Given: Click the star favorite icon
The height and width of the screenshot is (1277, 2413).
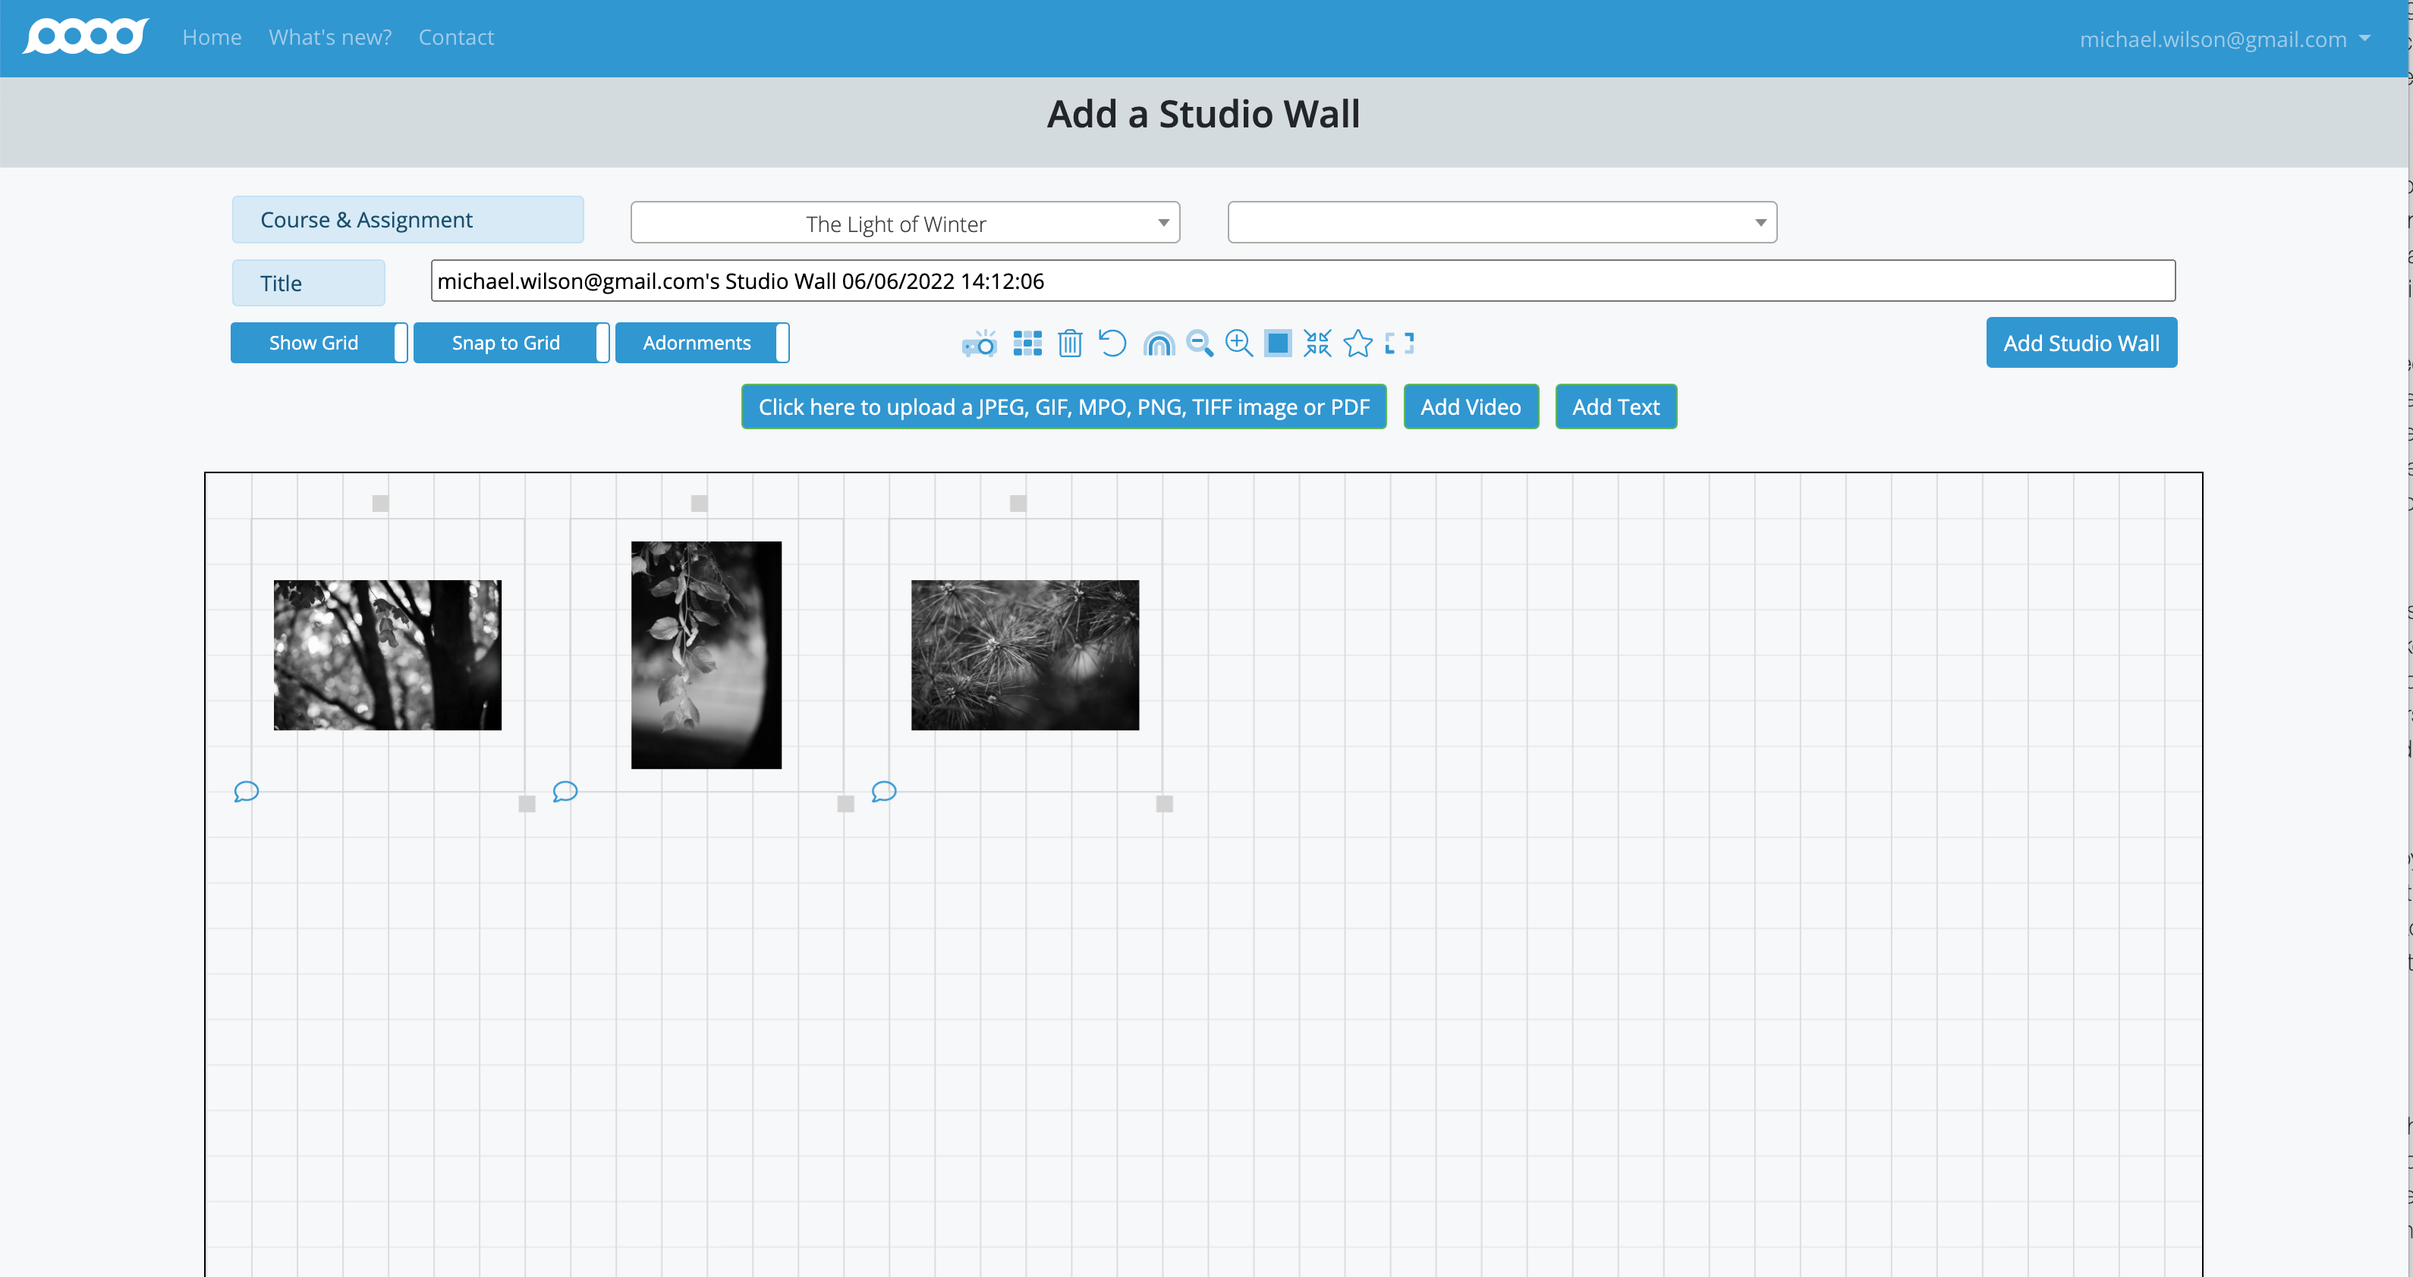Looking at the screenshot, I should point(1358,344).
